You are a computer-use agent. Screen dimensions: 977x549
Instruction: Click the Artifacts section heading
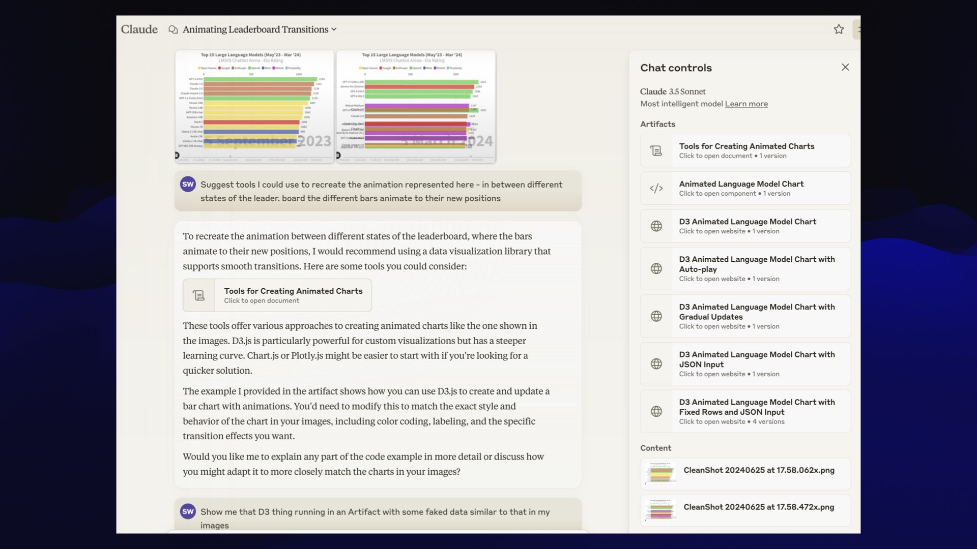(x=657, y=124)
